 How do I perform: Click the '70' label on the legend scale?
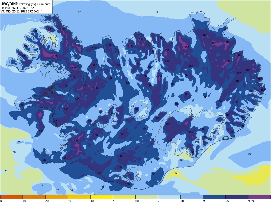pos(160,201)
